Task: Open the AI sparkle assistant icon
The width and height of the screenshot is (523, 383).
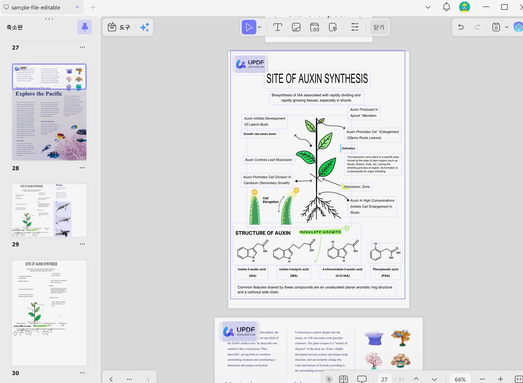Action: coord(145,27)
